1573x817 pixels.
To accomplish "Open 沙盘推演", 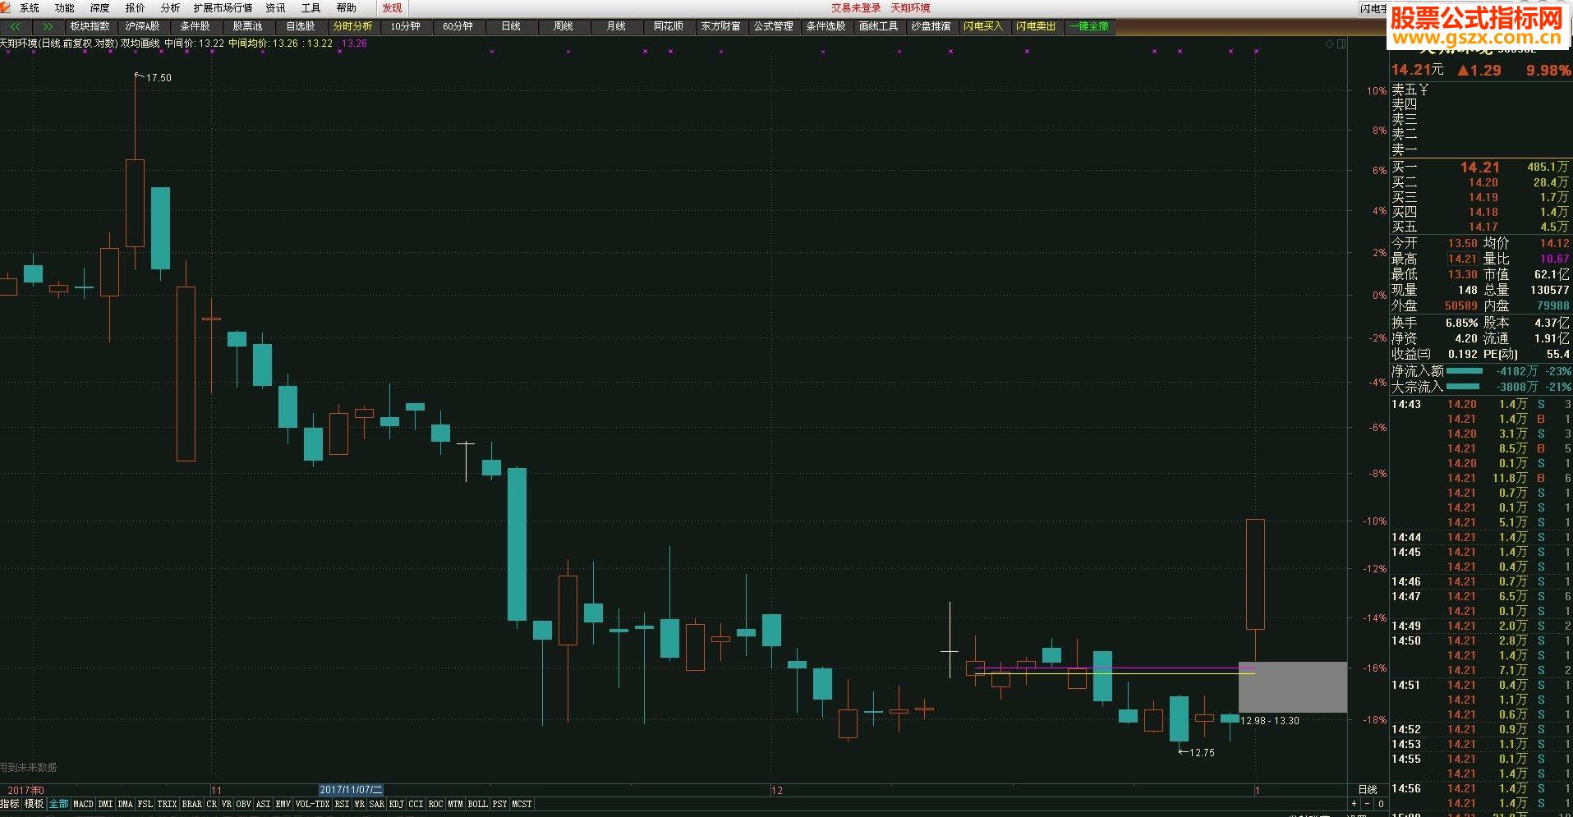I will pyautogui.click(x=931, y=26).
